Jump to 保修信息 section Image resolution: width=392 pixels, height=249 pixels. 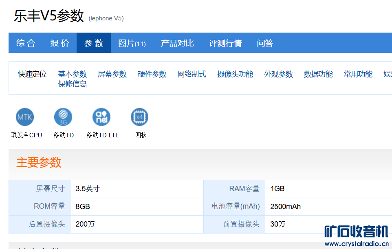point(73,84)
